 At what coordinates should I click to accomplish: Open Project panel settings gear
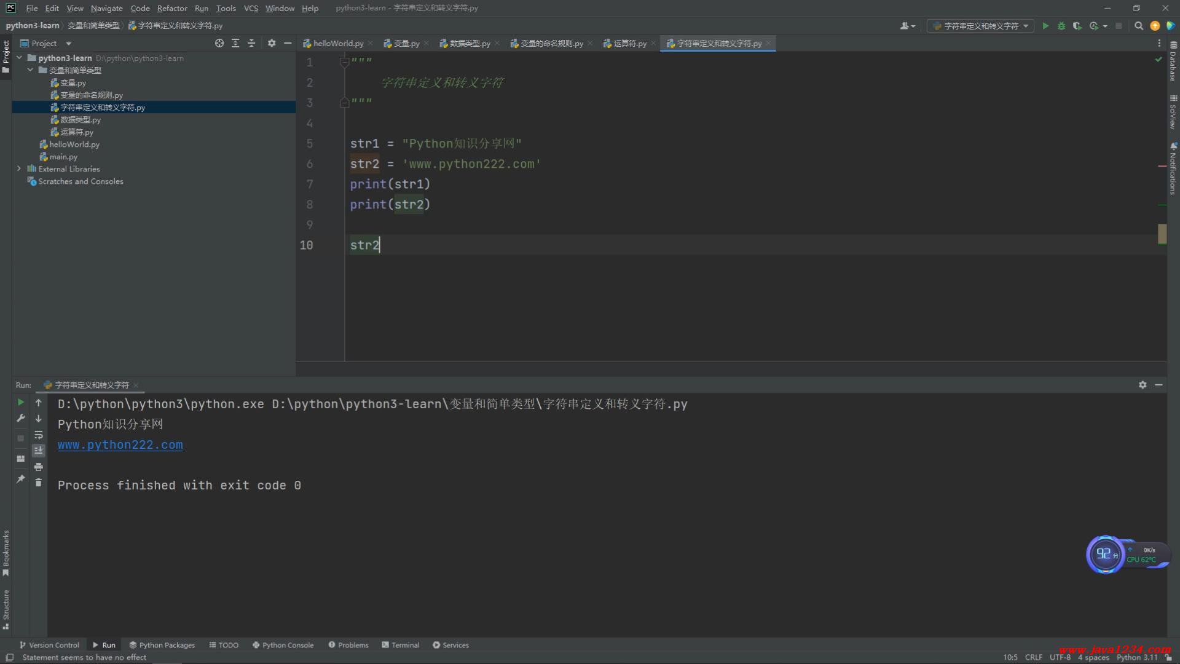(x=272, y=43)
